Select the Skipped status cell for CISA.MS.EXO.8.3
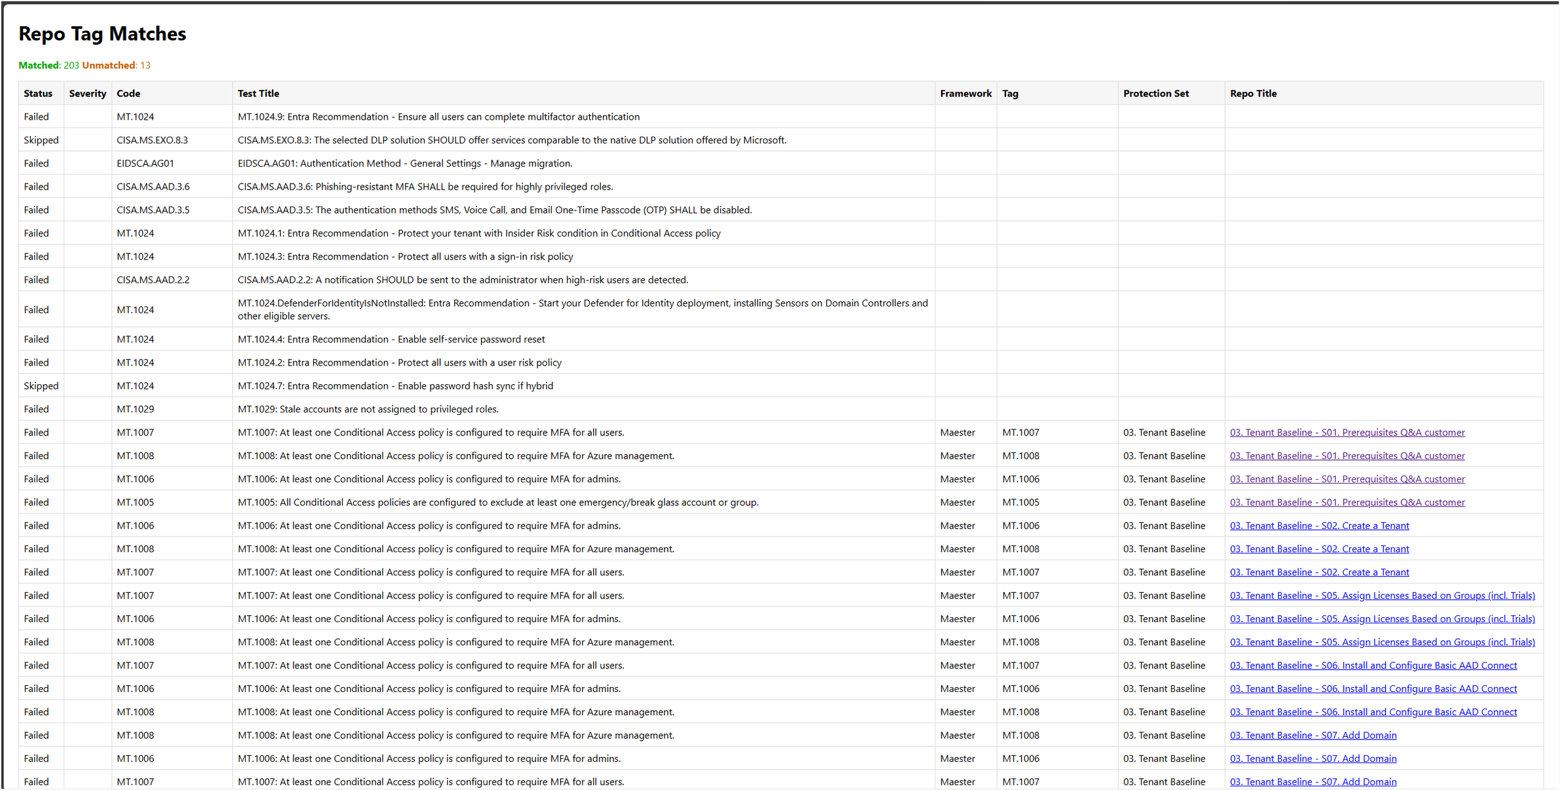This screenshot has width=1560, height=790. click(41, 140)
